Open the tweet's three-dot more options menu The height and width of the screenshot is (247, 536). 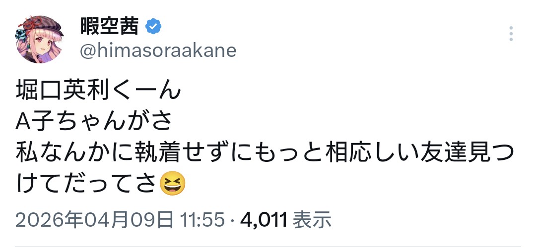click(x=511, y=34)
